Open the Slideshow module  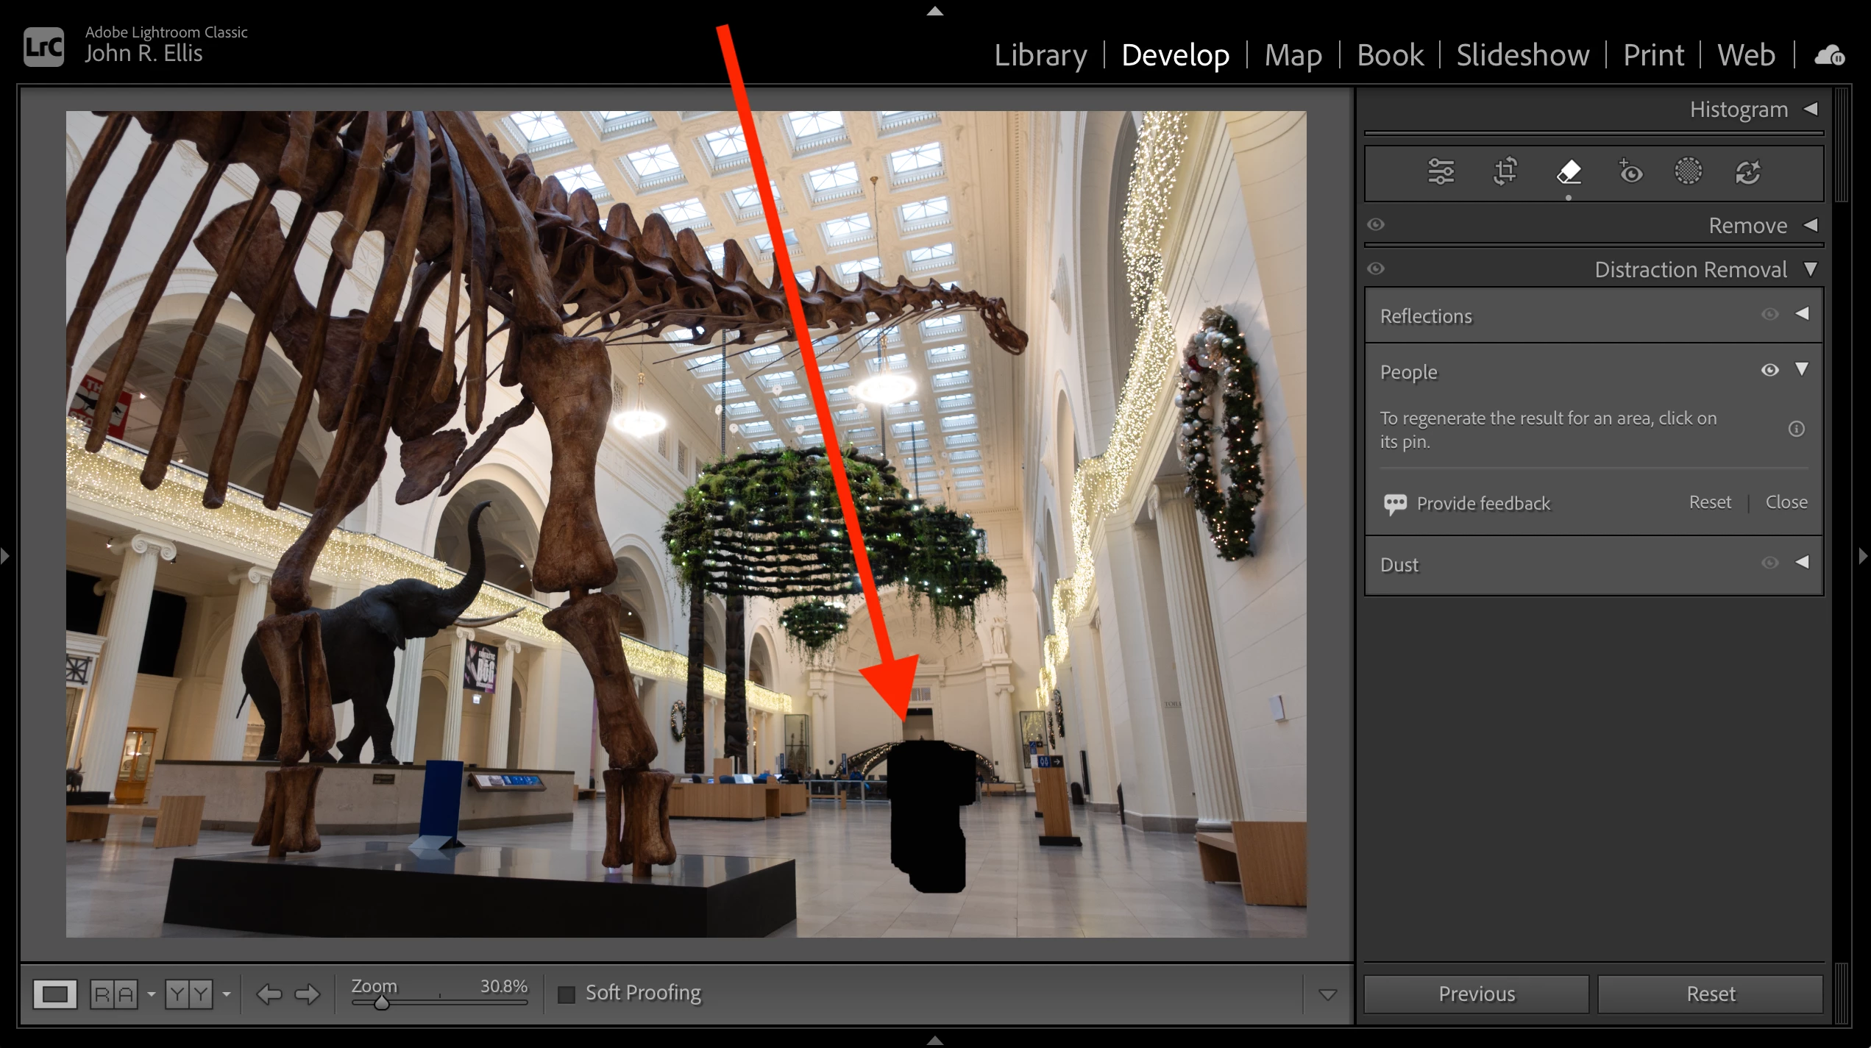coord(1522,56)
